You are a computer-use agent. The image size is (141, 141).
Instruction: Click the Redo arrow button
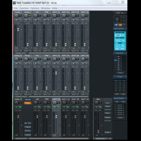124,21
